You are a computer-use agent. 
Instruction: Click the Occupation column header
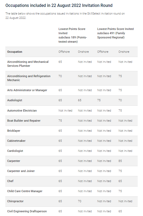pyautogui.click(x=15, y=52)
